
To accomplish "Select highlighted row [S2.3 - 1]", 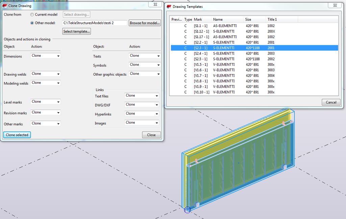I will click(x=254, y=48).
